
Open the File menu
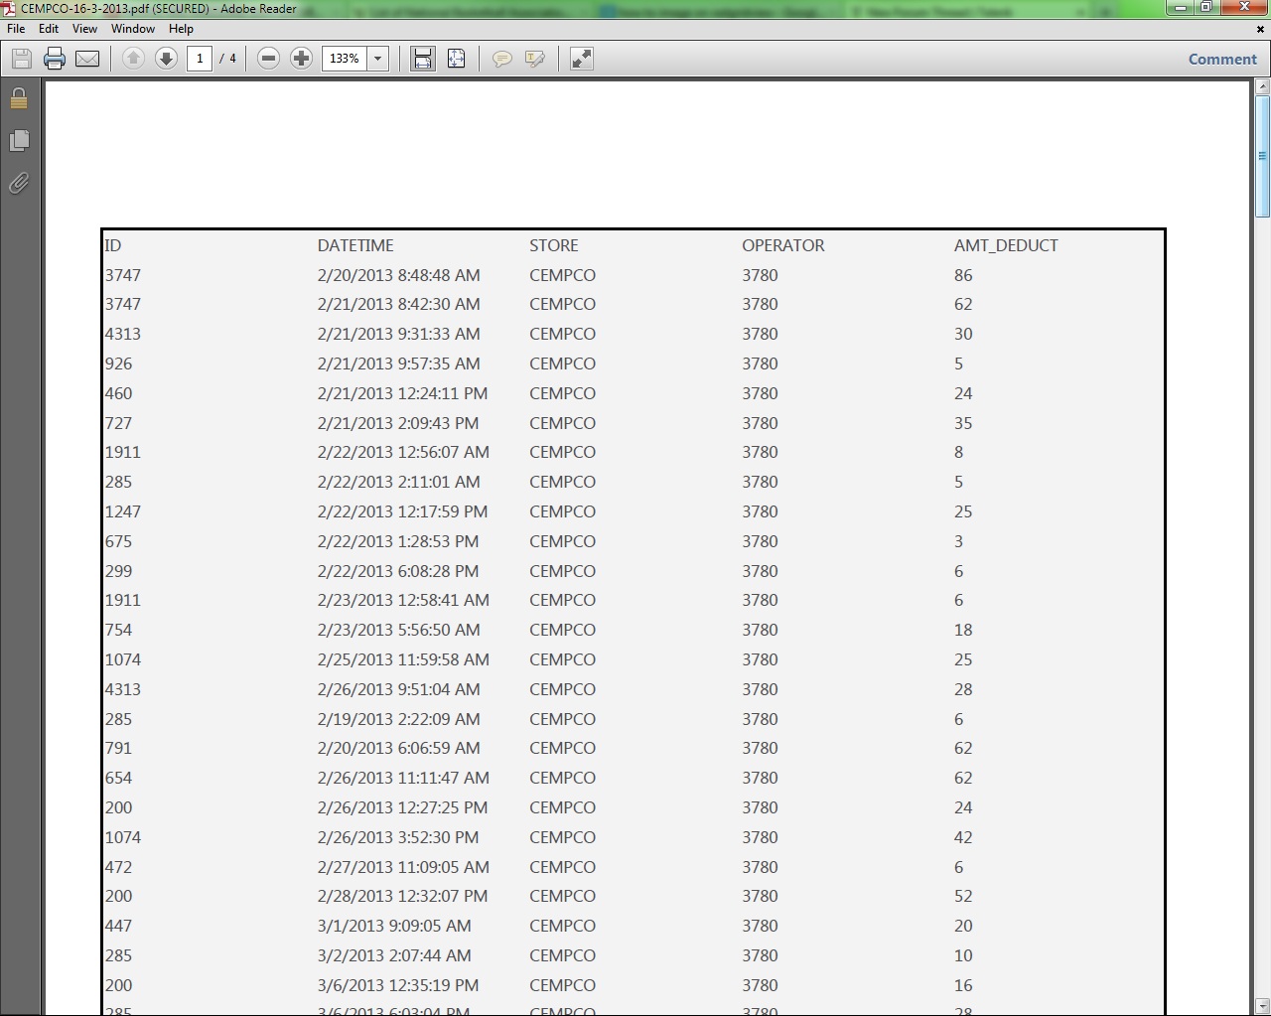(x=16, y=29)
